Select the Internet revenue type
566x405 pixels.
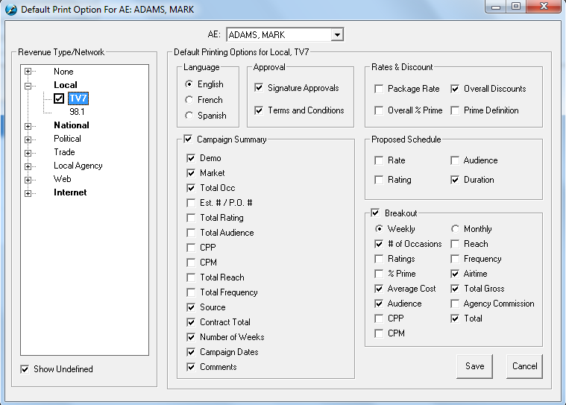[70, 192]
